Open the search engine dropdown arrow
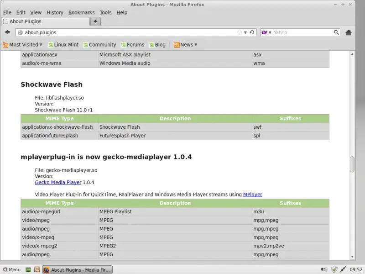The height and width of the screenshot is (274, 365). coord(270,32)
